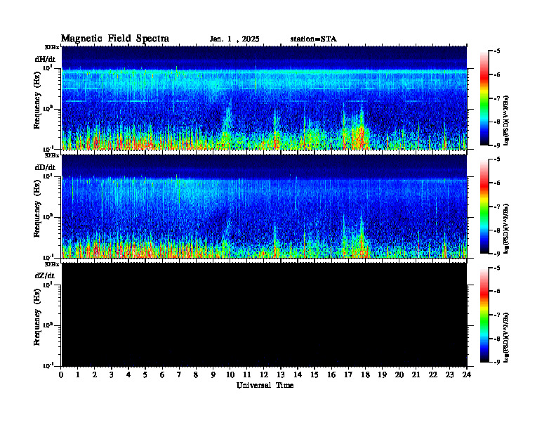This screenshot has height=430, width=556.
Task: Click the "-8" tick on dD/dt colorbar
Action: [x=498, y=230]
